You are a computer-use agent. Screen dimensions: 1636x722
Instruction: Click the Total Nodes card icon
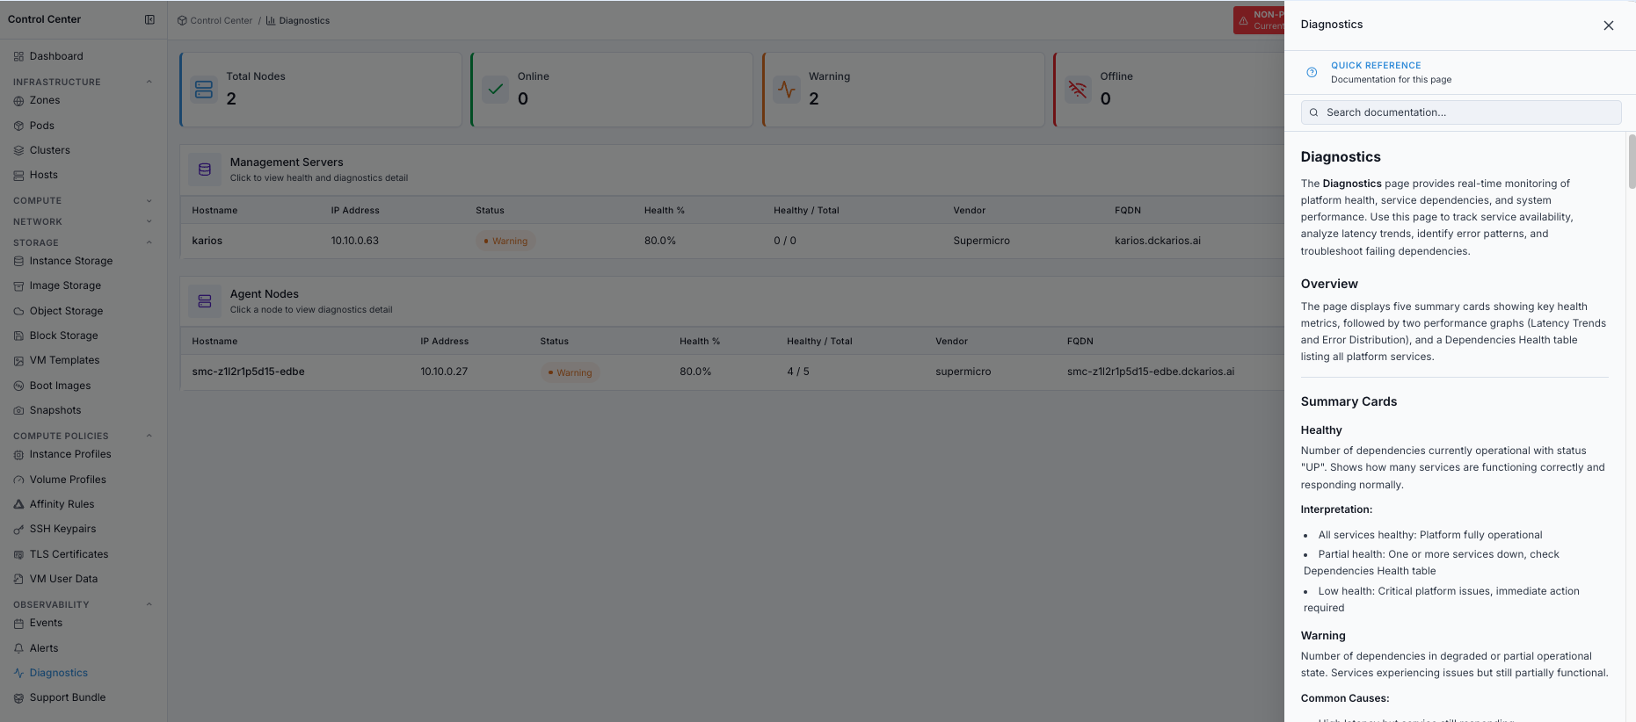coord(204,90)
